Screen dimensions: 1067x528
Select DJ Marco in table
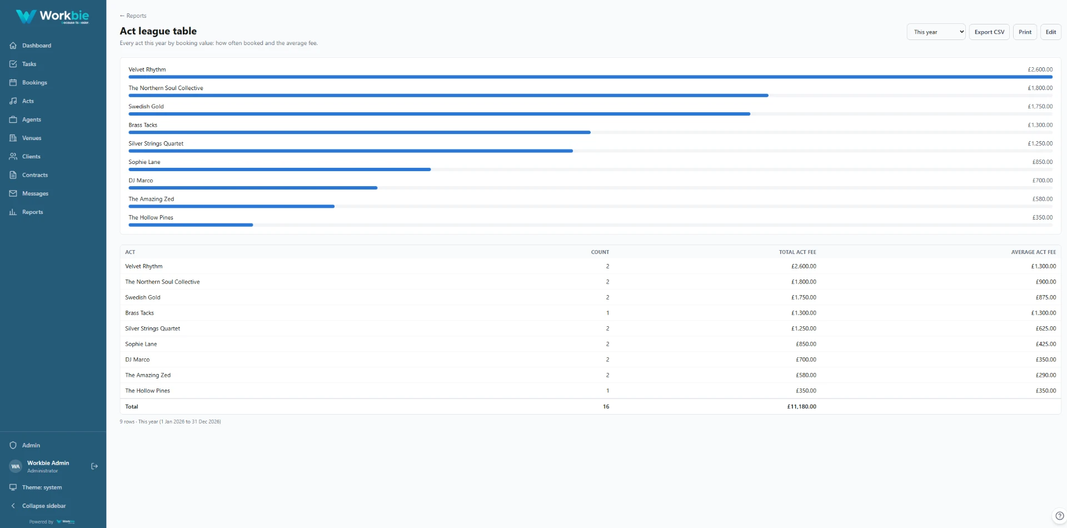click(x=137, y=360)
